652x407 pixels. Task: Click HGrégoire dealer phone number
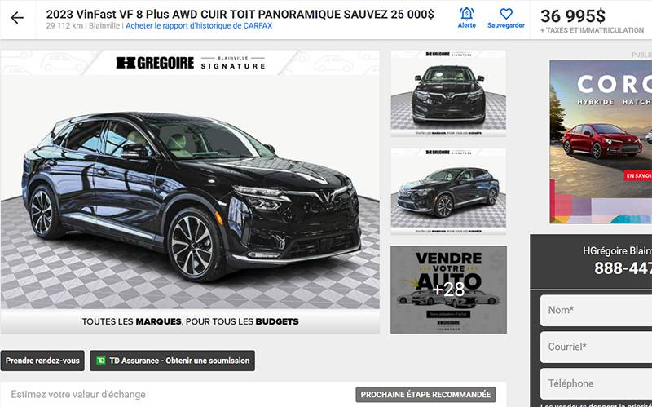[623, 268]
